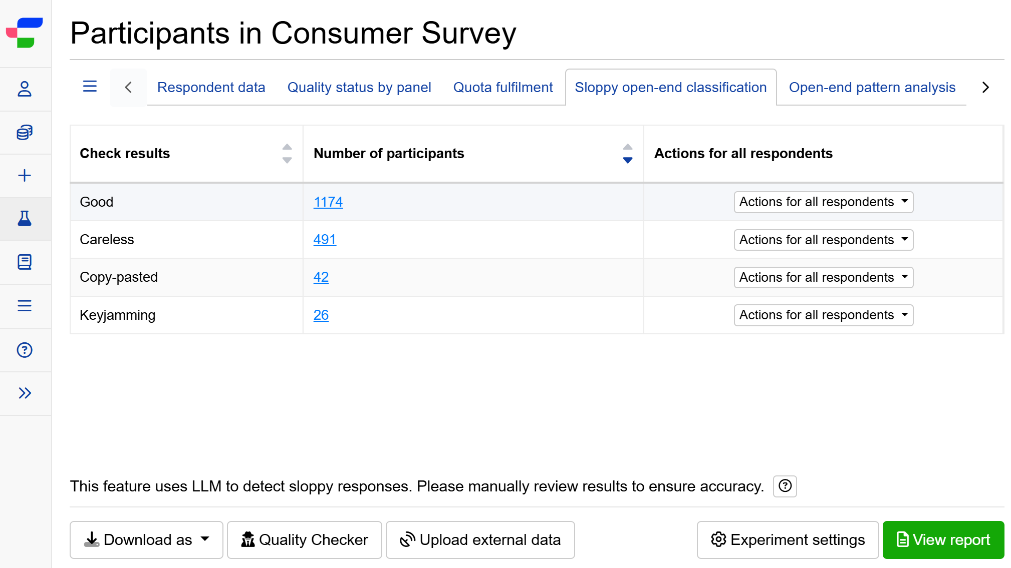Image resolution: width=1011 pixels, height=568 pixels.
Task: Switch to Quota fulfilment tab
Action: tap(502, 88)
